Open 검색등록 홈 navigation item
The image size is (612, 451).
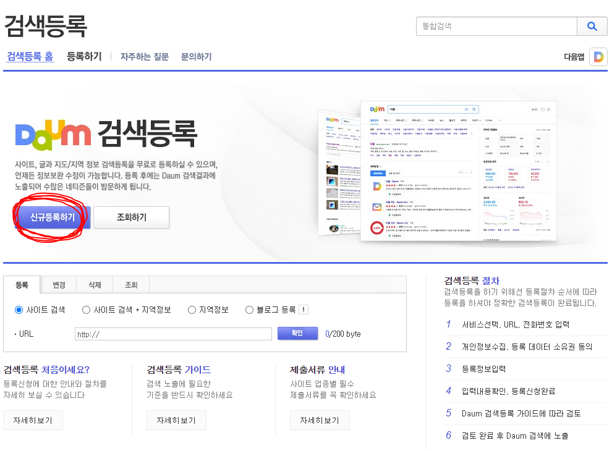[x=30, y=57]
